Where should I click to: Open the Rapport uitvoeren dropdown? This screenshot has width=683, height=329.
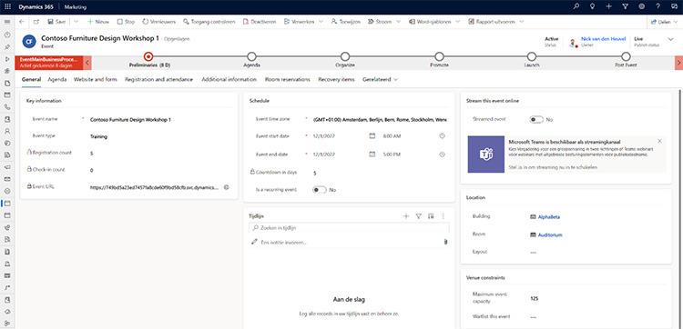[x=522, y=22]
